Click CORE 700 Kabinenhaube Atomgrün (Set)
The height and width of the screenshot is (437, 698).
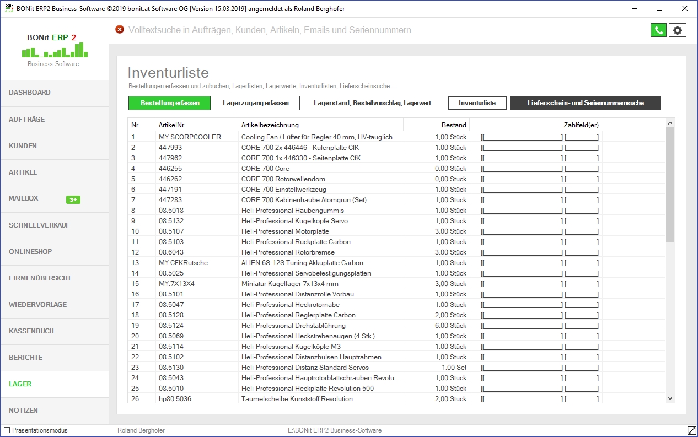point(304,200)
